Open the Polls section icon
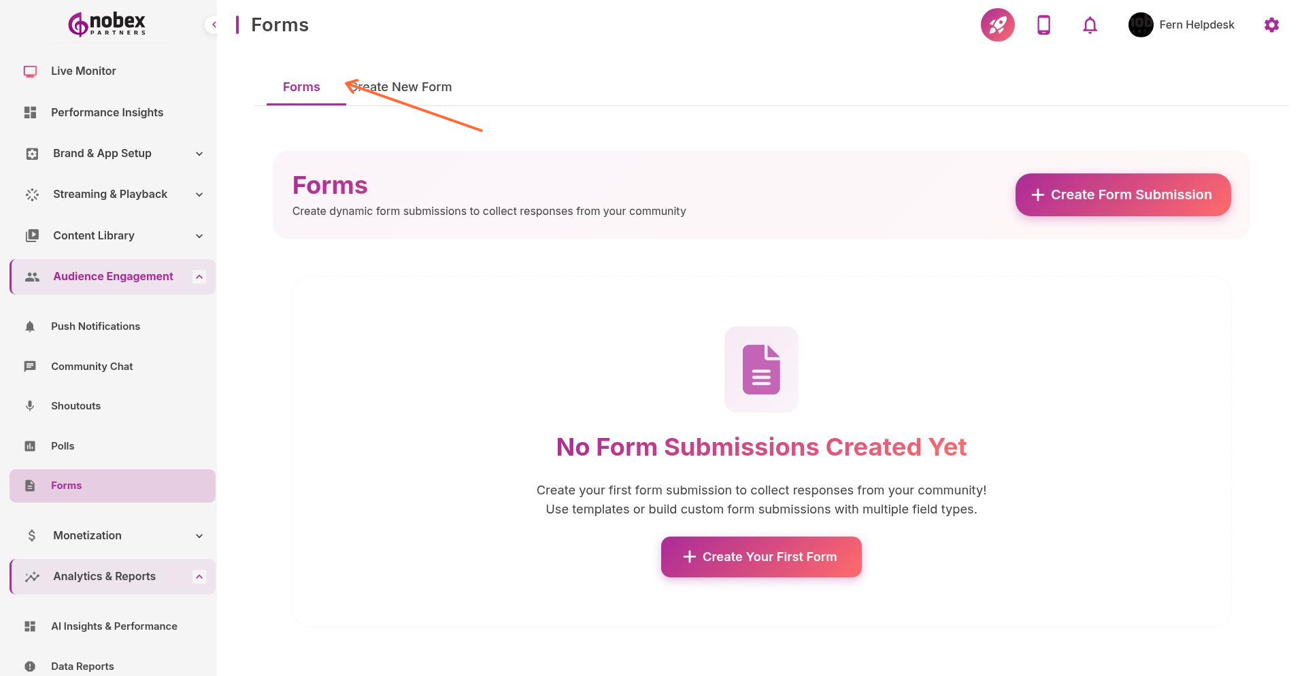 tap(30, 445)
